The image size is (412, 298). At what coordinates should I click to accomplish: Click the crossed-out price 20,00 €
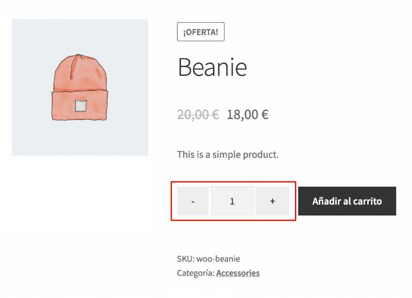(198, 114)
